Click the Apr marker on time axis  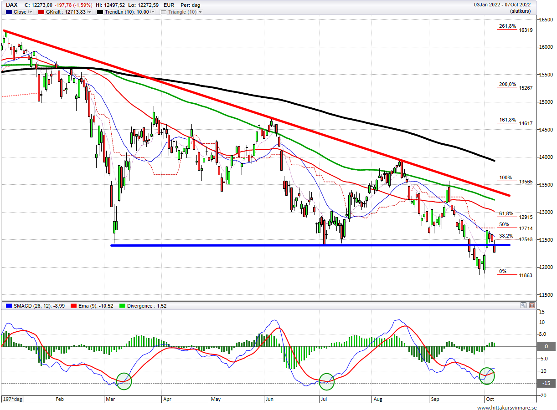tap(167, 399)
